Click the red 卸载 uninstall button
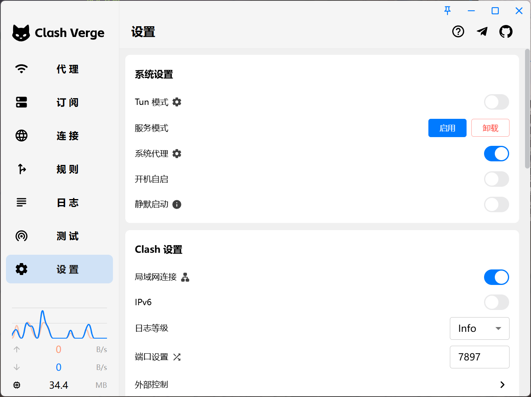531x397 pixels. tap(490, 128)
